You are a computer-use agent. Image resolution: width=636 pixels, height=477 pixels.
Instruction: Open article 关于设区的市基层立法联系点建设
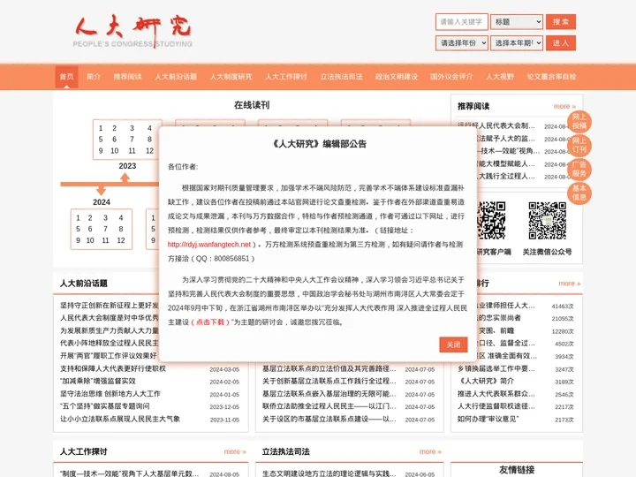(x=329, y=419)
